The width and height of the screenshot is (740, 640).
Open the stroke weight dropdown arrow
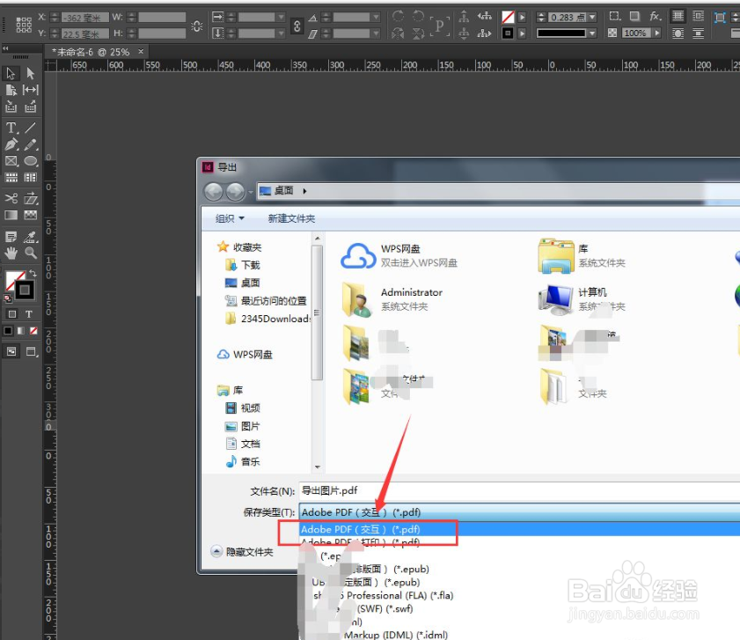click(592, 18)
